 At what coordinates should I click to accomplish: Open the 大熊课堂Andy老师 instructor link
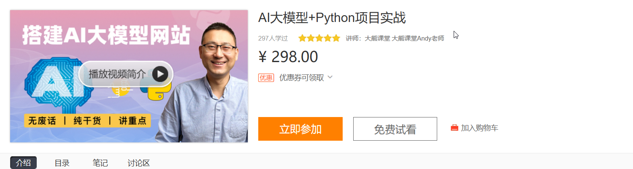pyautogui.click(x=418, y=38)
